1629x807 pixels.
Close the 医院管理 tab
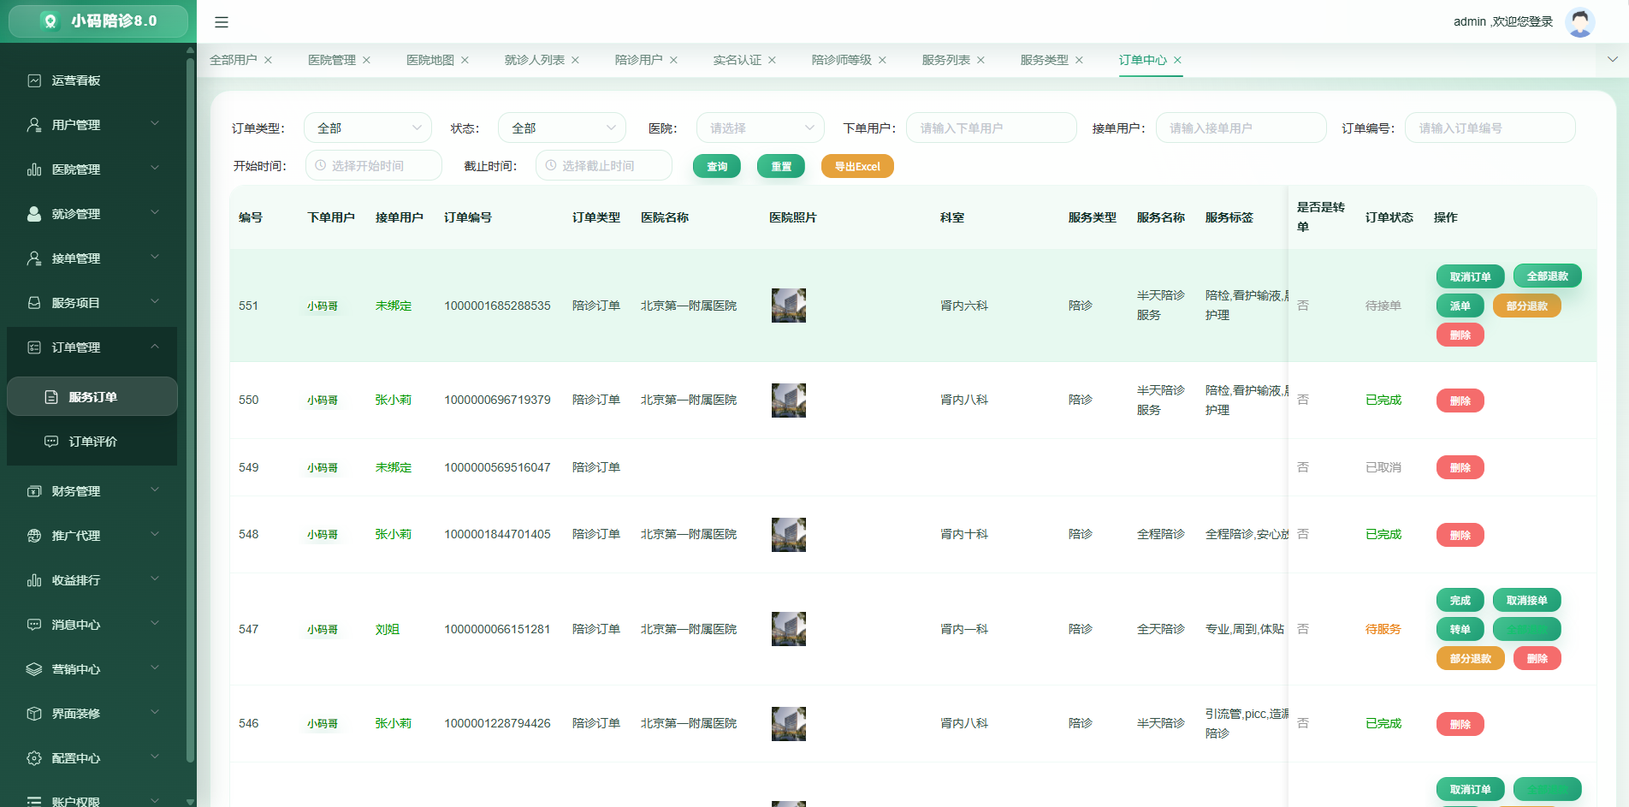[366, 60]
